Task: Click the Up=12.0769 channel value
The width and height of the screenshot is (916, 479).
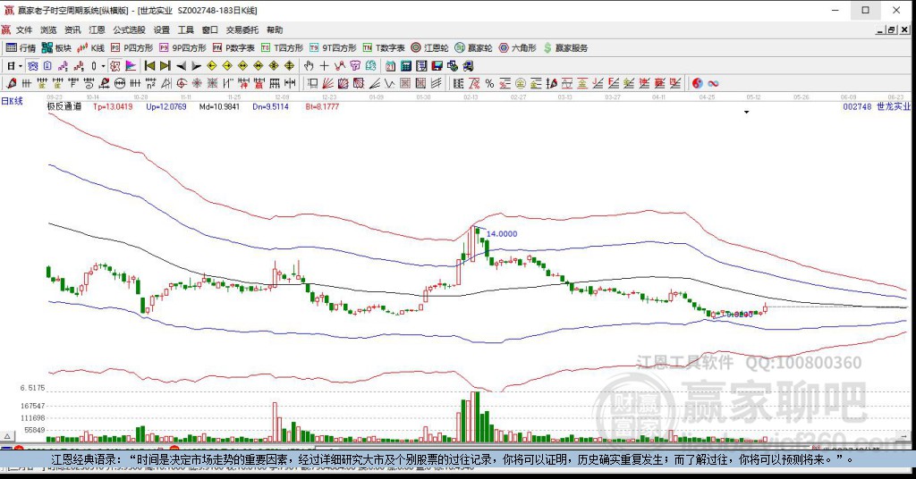Action: (x=165, y=106)
